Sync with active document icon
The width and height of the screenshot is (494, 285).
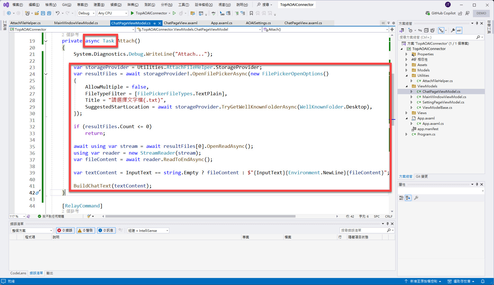(420, 30)
